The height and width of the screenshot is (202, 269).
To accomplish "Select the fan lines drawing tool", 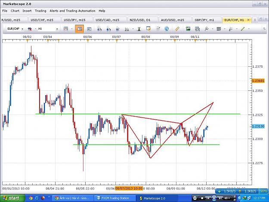I will [x=231, y=29].
